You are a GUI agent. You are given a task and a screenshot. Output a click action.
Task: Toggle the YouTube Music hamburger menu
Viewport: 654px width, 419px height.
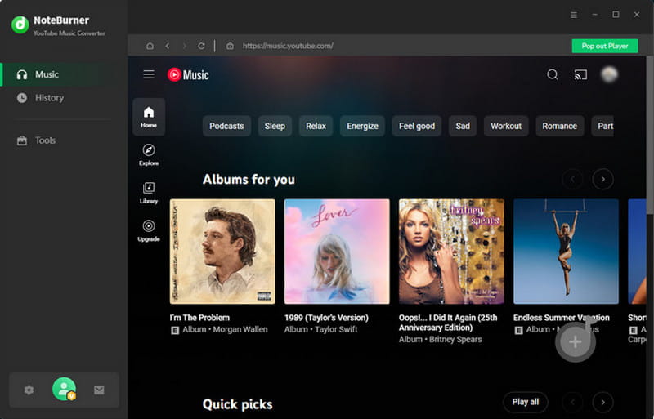(149, 74)
